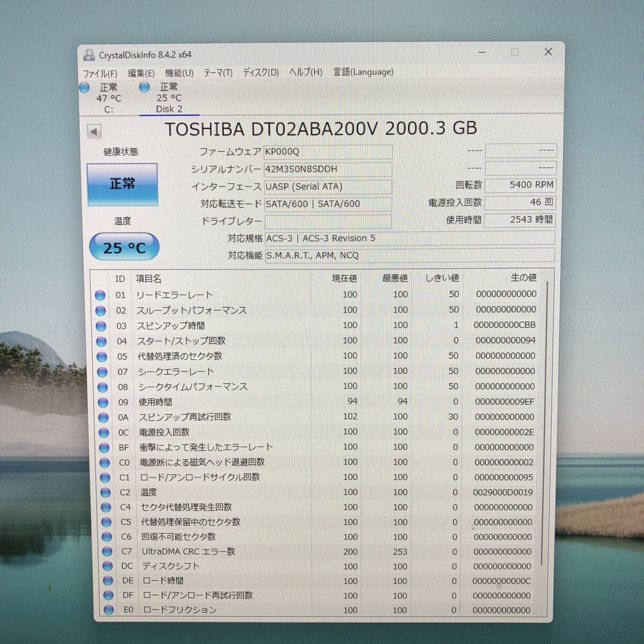Click the 最悪値 column header
Viewport: 644px width, 644px height.
click(395, 278)
